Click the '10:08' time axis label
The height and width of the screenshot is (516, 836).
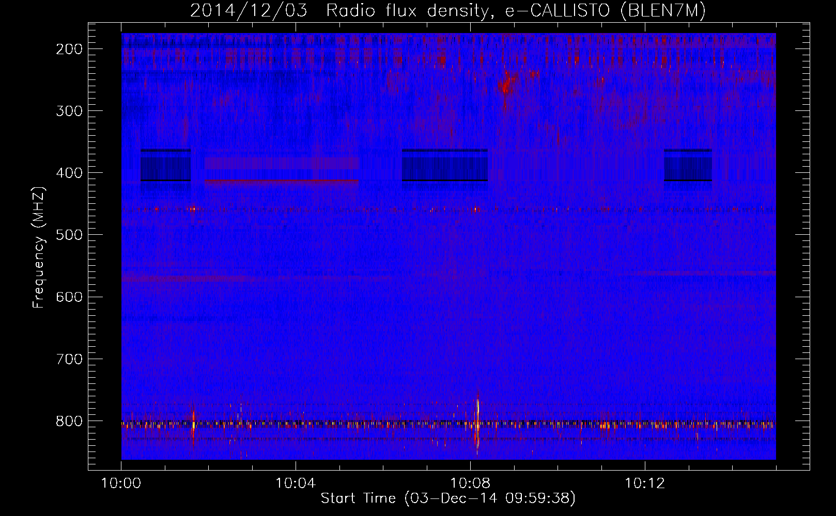click(x=470, y=483)
